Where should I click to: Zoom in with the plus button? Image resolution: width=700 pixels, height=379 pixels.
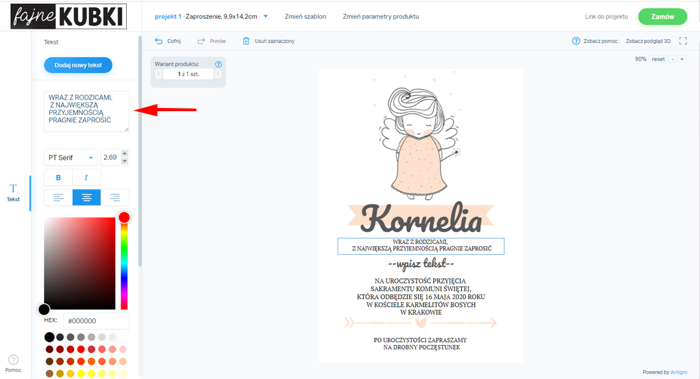click(x=682, y=59)
